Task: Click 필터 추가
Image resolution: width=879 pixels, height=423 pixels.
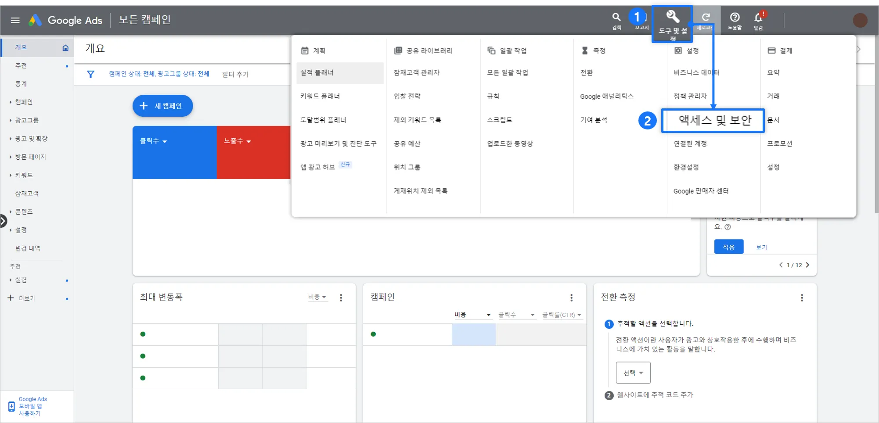Action: 235,74
